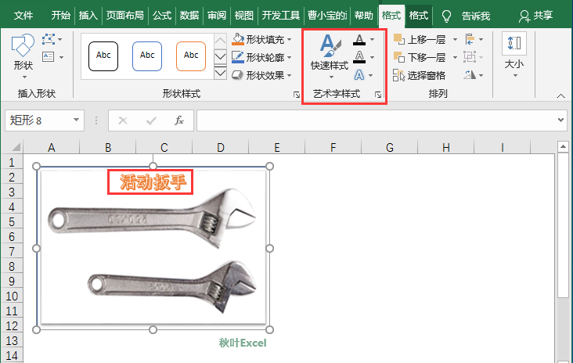
Task: Click the text outline color A icon
Action: (x=359, y=57)
